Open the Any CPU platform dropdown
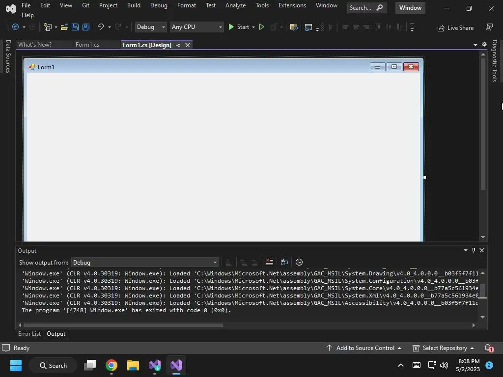The height and width of the screenshot is (377, 503). (x=196, y=27)
